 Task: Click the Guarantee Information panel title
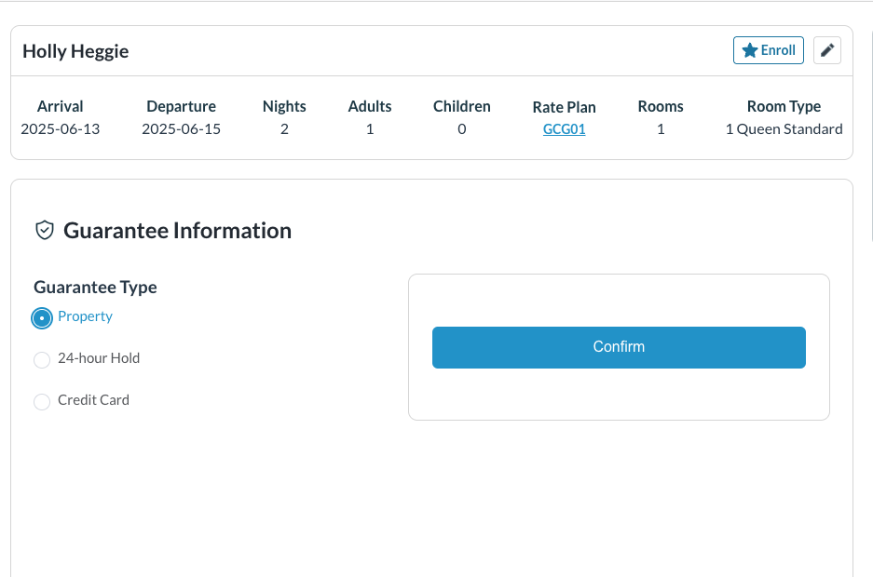tap(177, 230)
